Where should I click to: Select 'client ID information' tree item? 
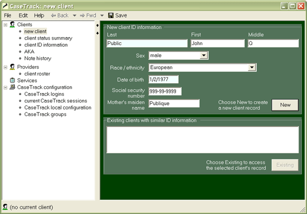coord(46,45)
